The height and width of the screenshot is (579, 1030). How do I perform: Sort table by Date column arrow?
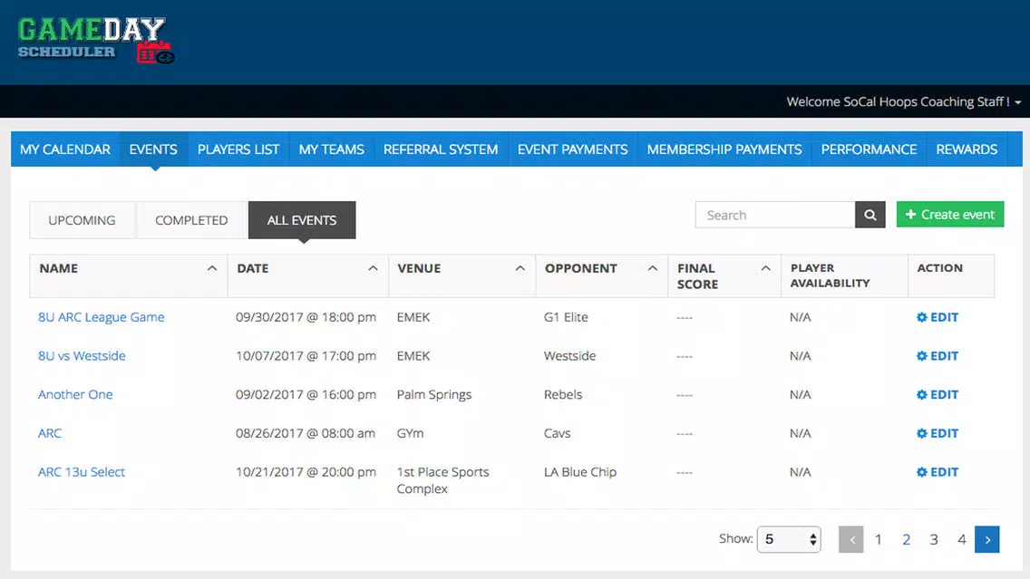pos(373,268)
